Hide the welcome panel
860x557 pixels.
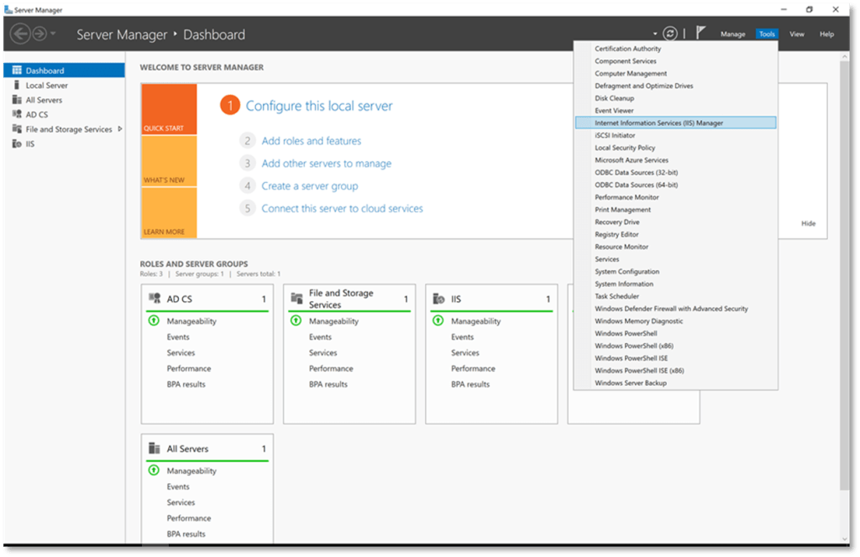click(808, 224)
